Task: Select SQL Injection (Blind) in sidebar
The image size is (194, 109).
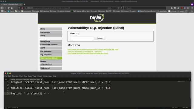Action: point(51,58)
